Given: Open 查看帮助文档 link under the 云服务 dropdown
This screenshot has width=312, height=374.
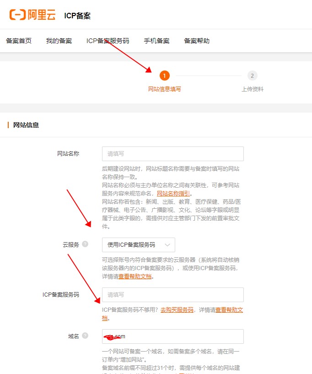Looking at the screenshot, I should [135, 276].
